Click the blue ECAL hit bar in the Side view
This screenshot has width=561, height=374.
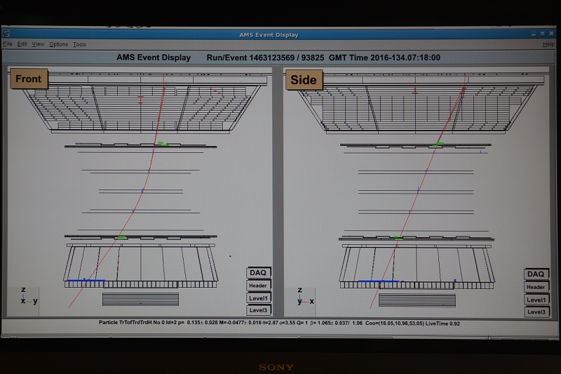click(379, 281)
